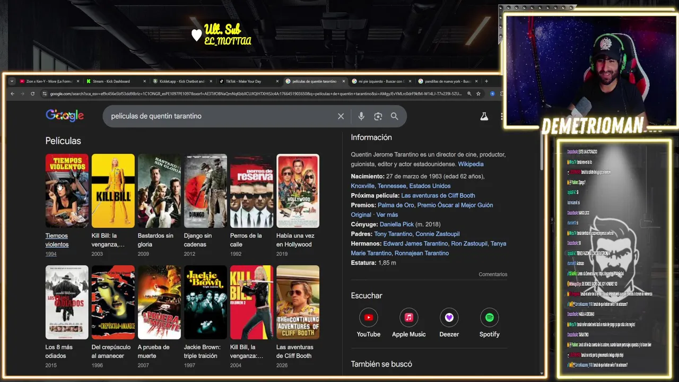This screenshot has height=382, width=679.
Task: Open Bastardos sin gloria poster
Action: pyautogui.click(x=159, y=190)
